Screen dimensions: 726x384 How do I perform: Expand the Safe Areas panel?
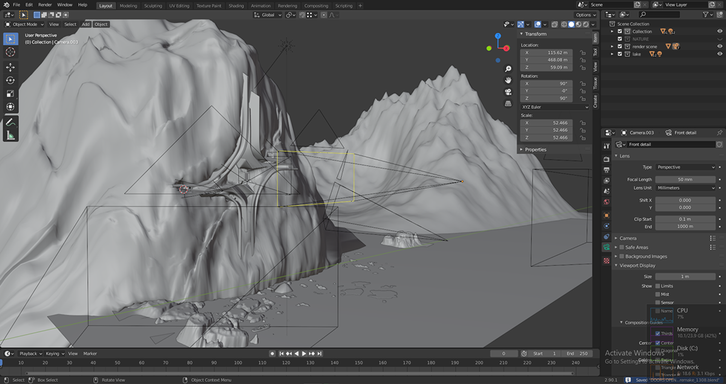[636, 247]
